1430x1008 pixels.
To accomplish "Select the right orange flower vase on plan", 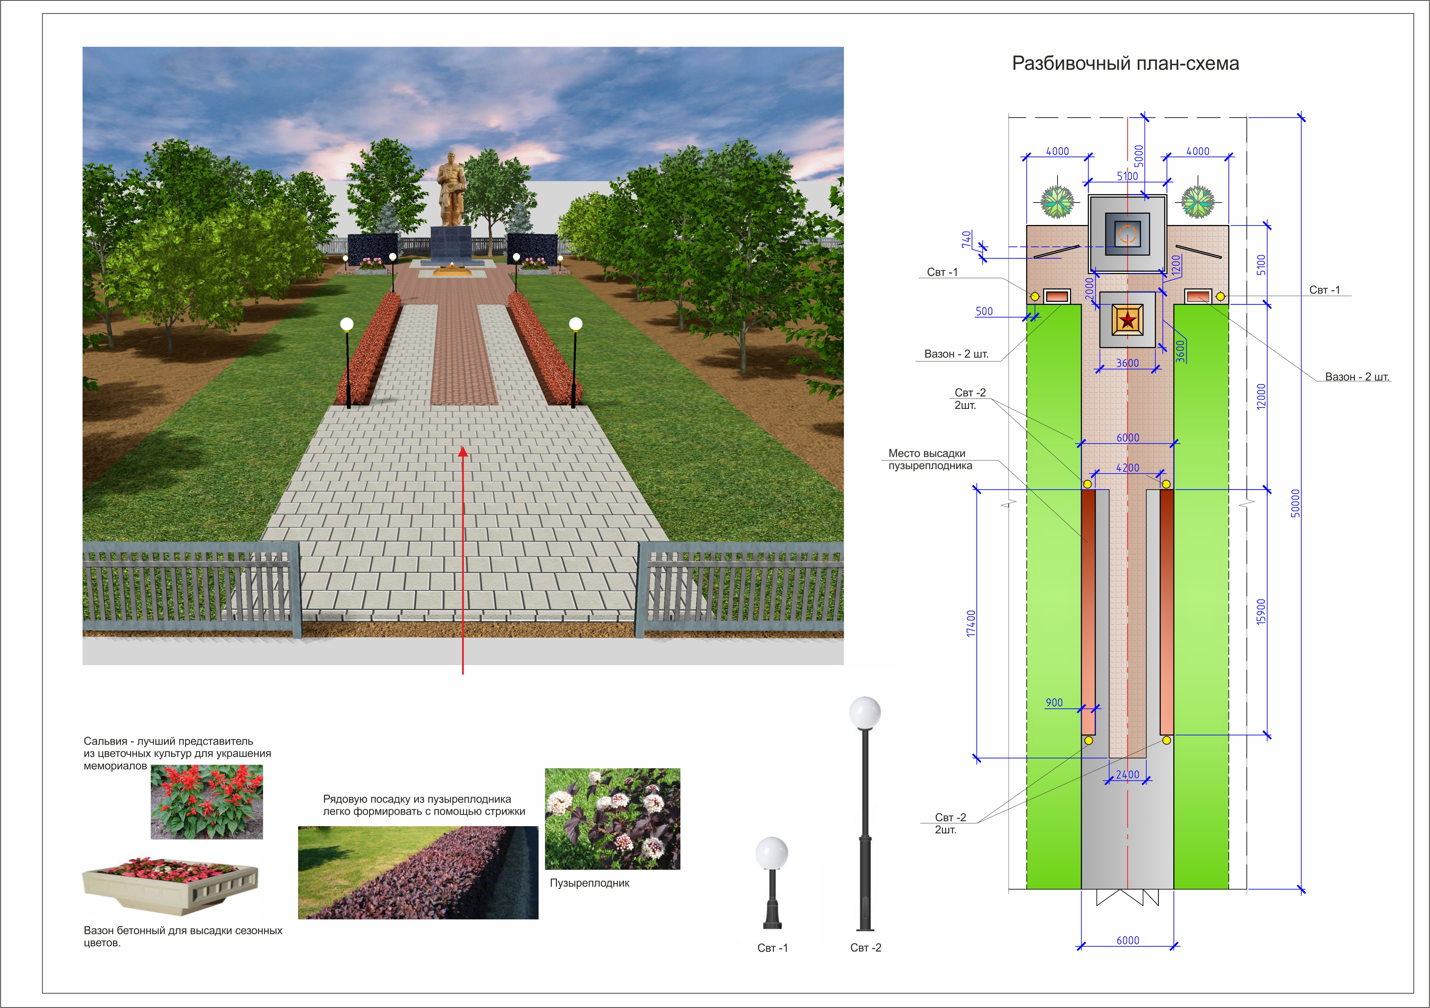I will pyautogui.click(x=1198, y=297).
